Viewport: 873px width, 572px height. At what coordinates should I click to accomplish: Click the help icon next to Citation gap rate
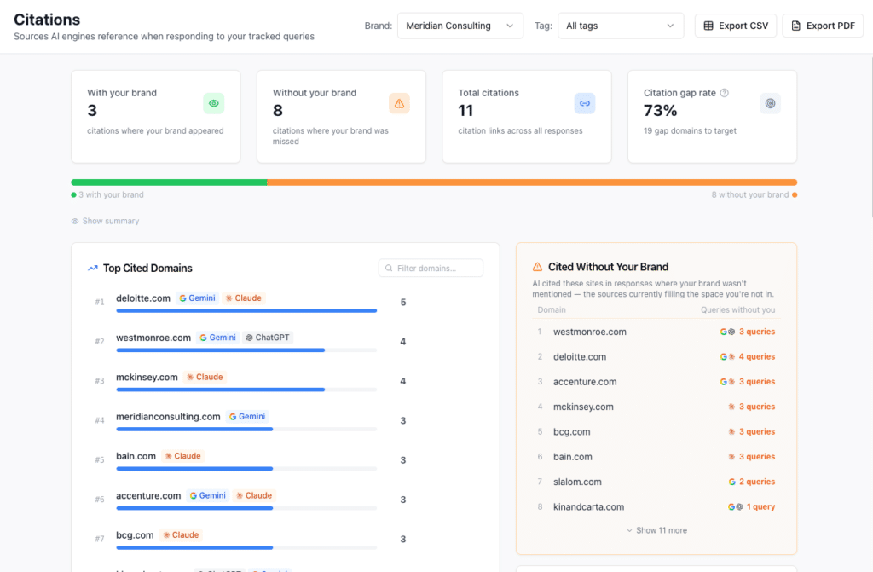725,93
